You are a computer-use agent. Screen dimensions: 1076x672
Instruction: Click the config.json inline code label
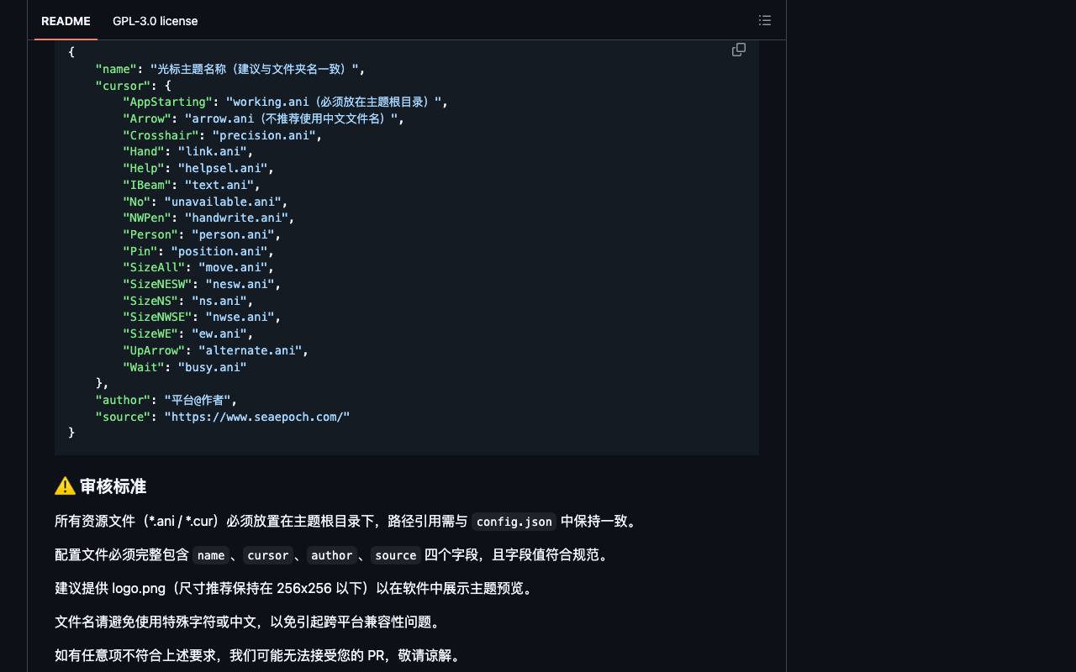(514, 522)
